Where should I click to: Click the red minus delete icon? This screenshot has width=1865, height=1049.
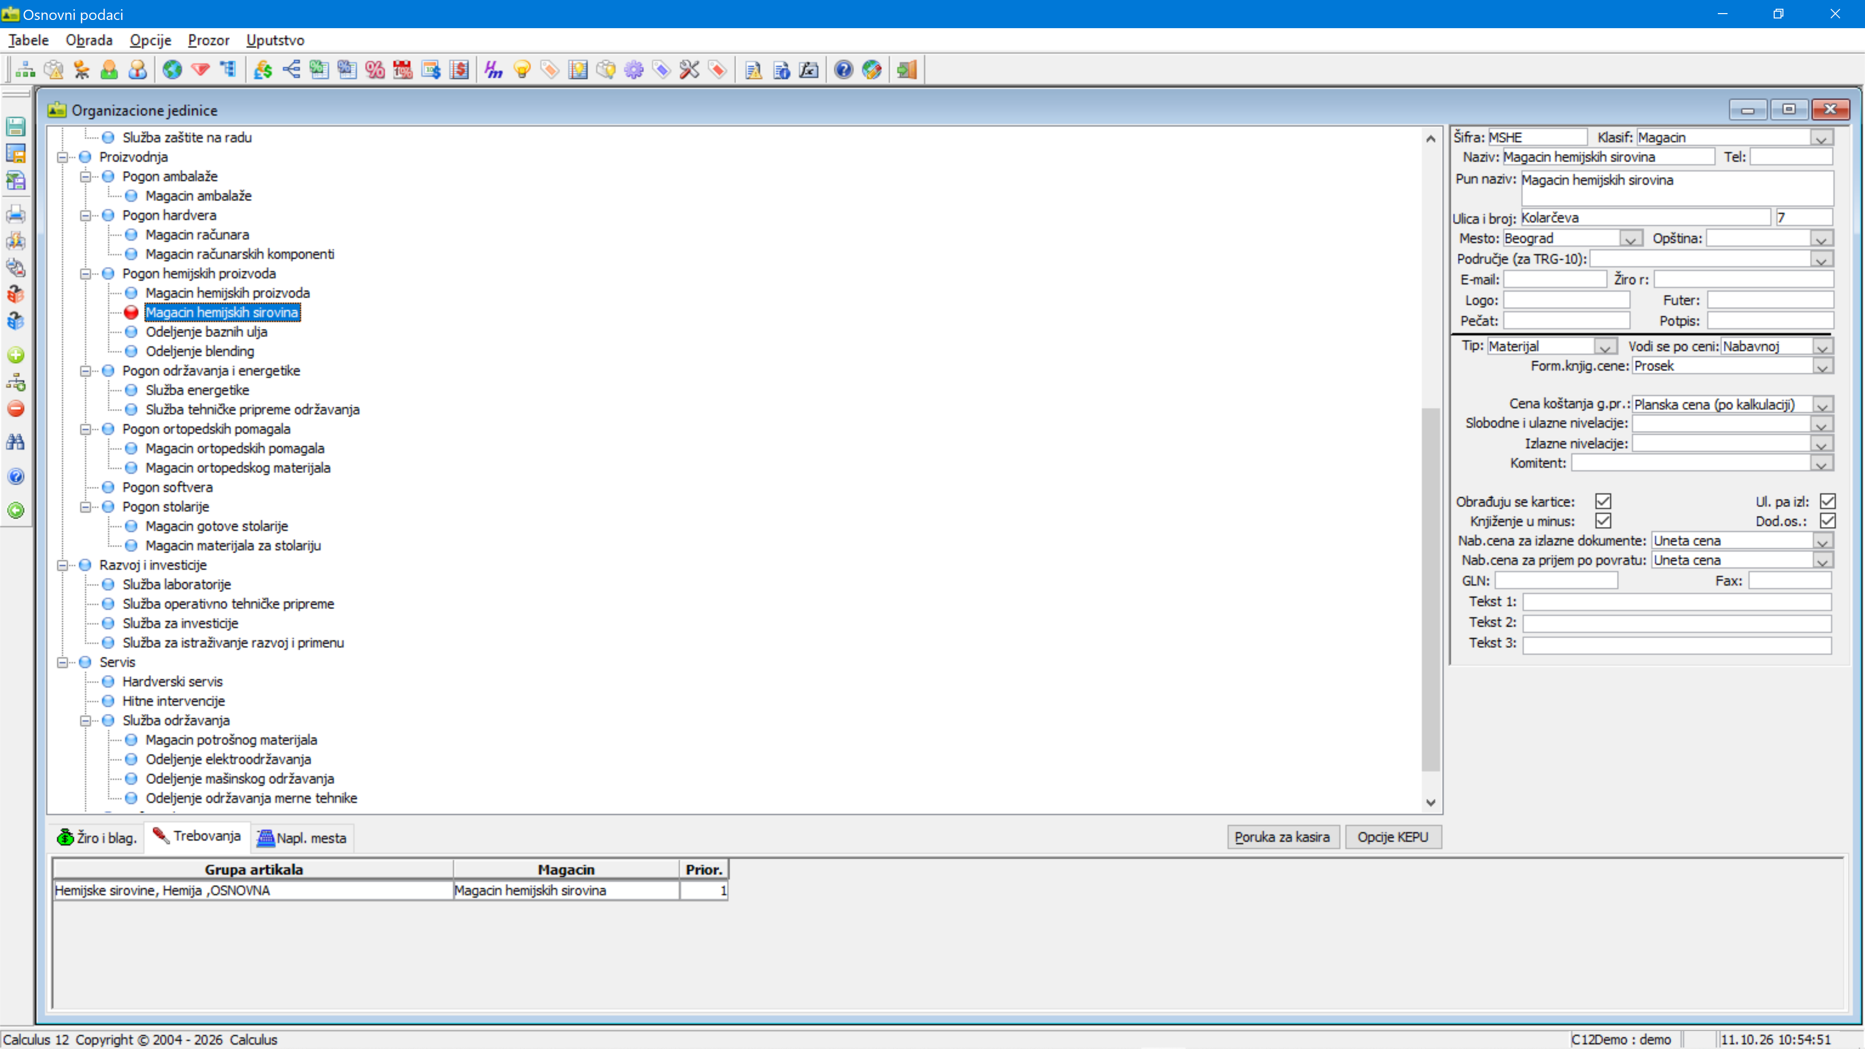coord(16,409)
